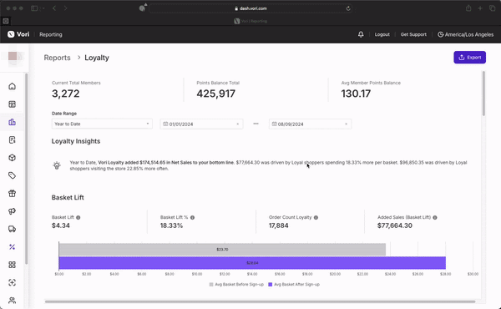The height and width of the screenshot is (309, 501).
Task: Click Order Count Loyalty info icon
Action: click(316, 218)
